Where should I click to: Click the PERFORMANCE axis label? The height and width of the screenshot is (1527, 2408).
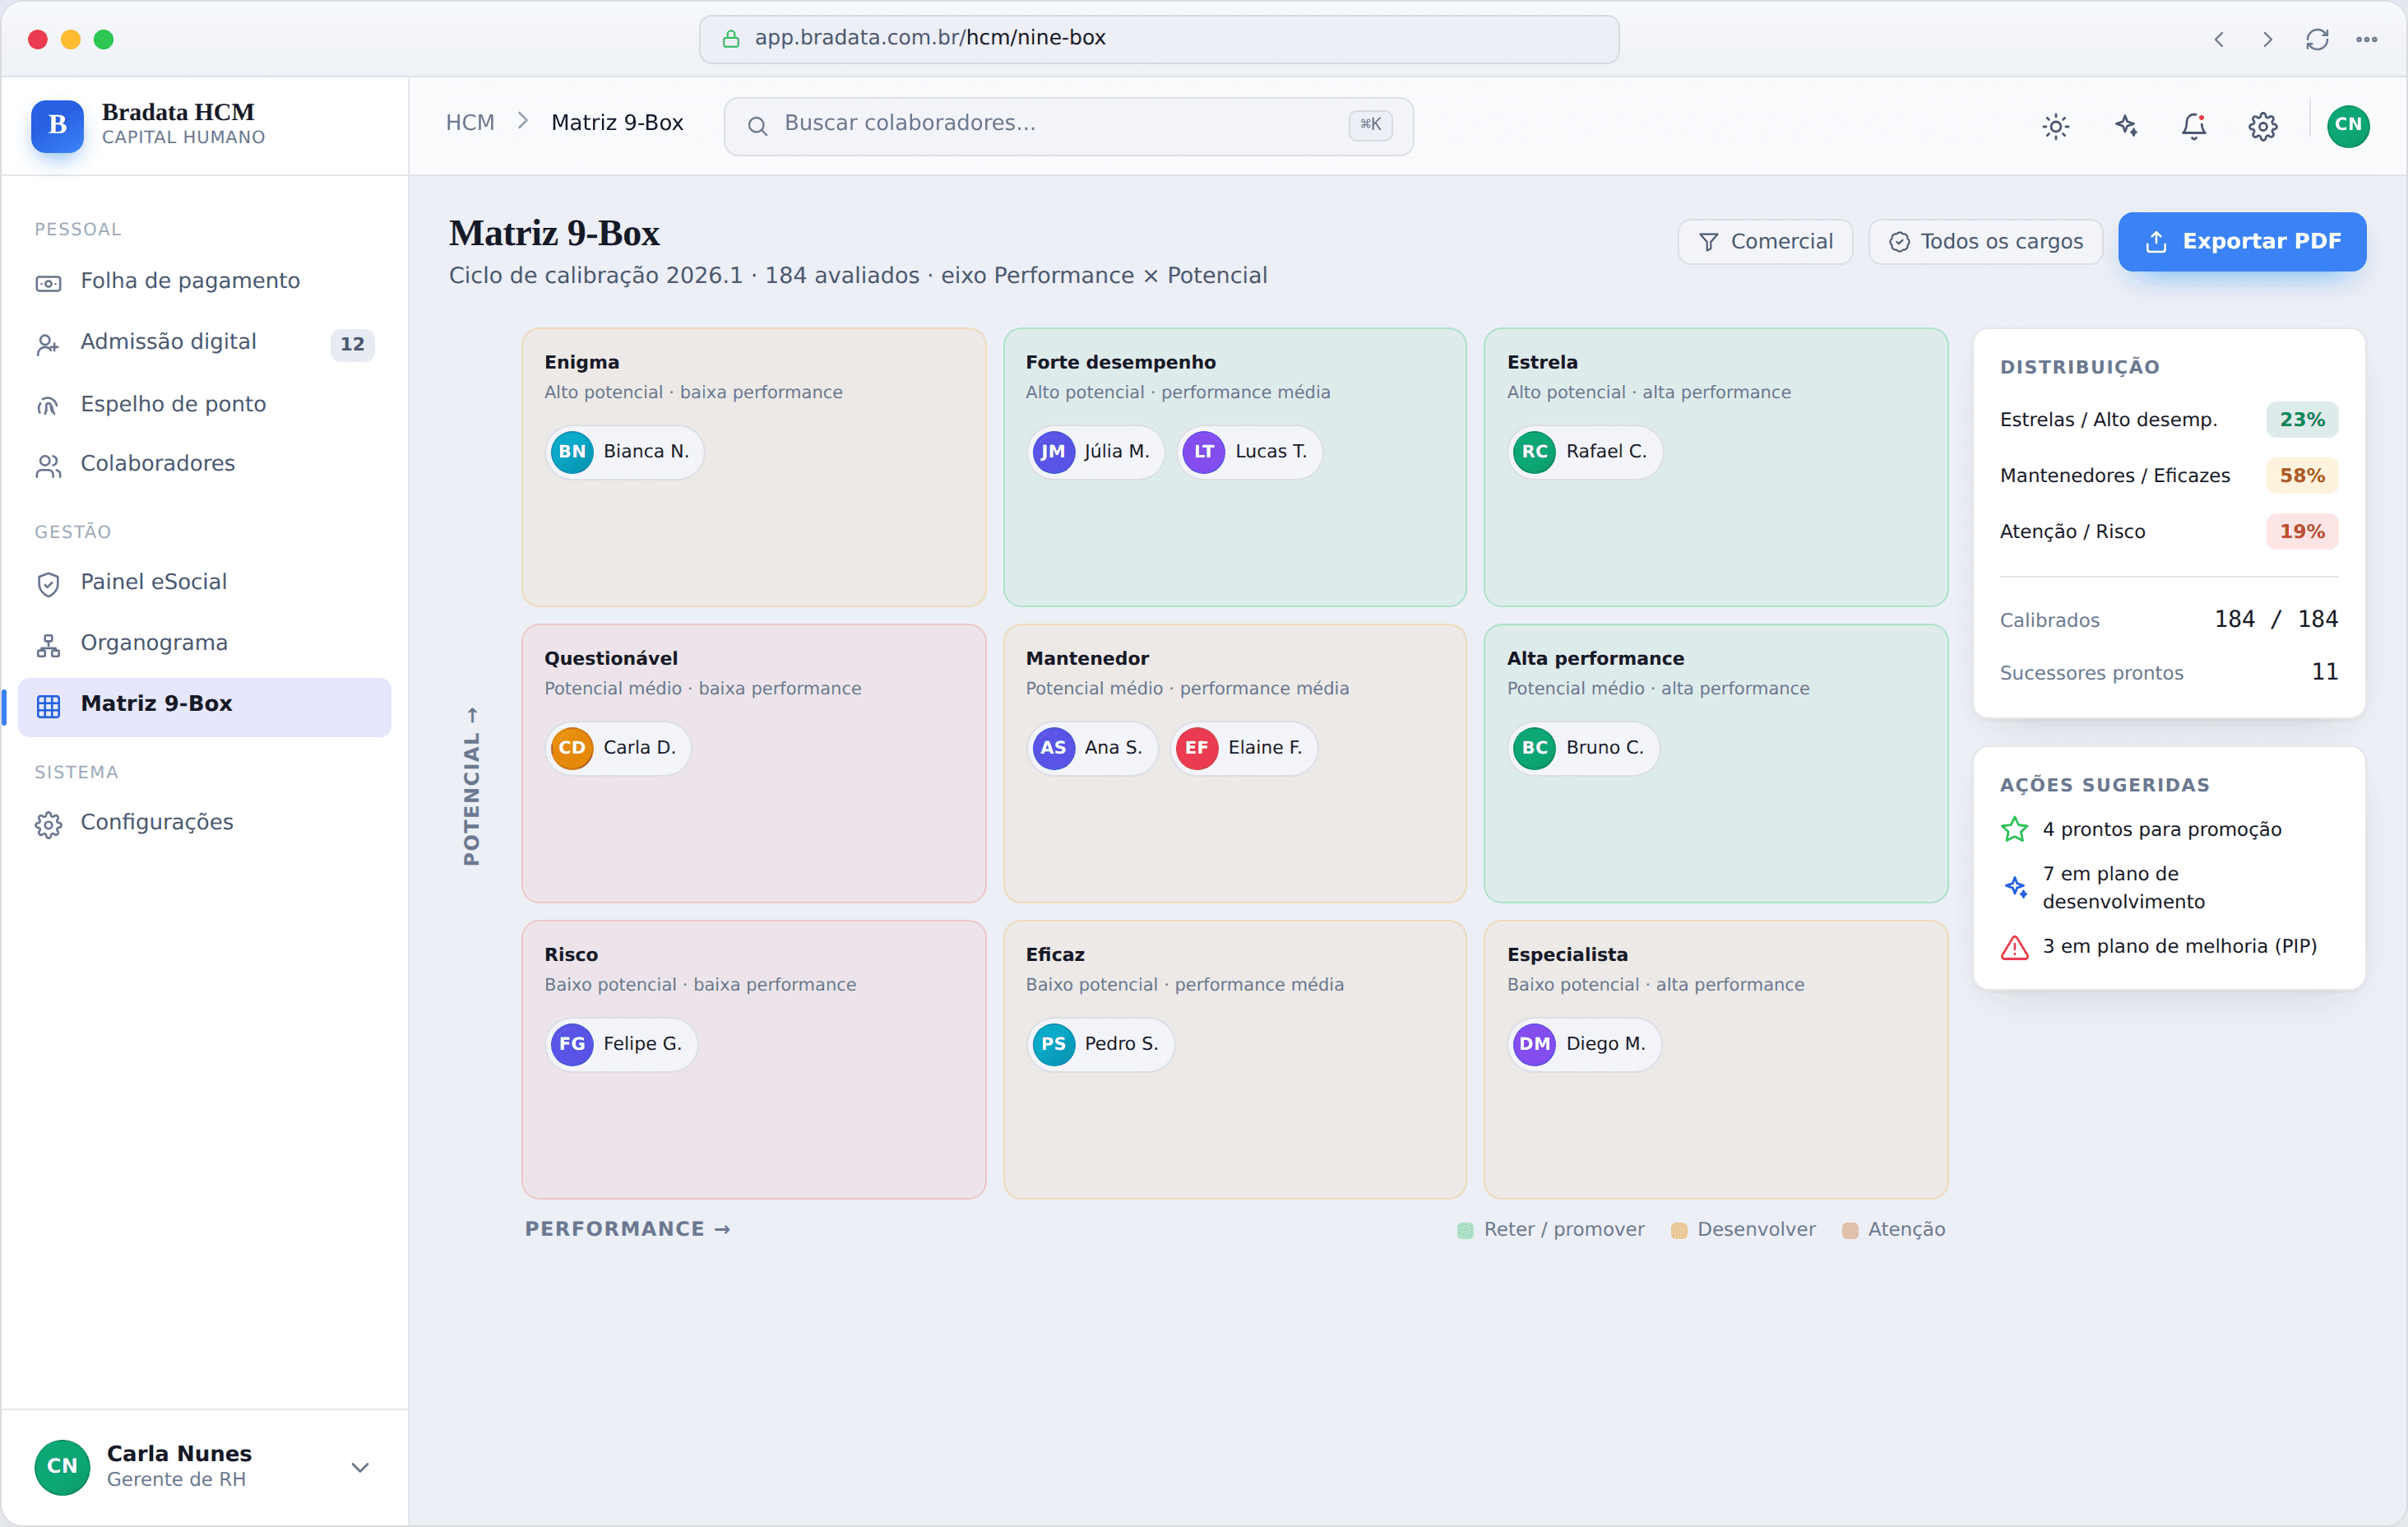(x=628, y=1230)
